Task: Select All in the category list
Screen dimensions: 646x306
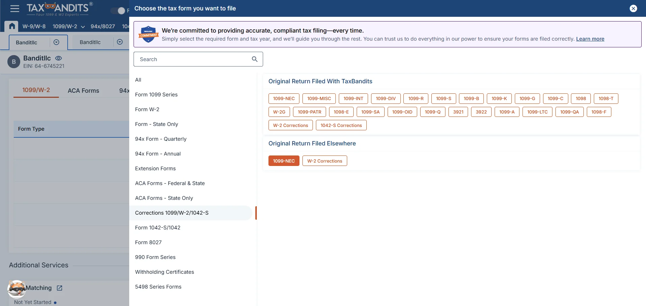Action: [x=191, y=80]
